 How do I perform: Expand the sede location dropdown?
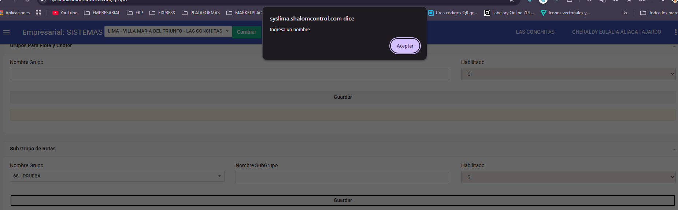click(x=168, y=31)
